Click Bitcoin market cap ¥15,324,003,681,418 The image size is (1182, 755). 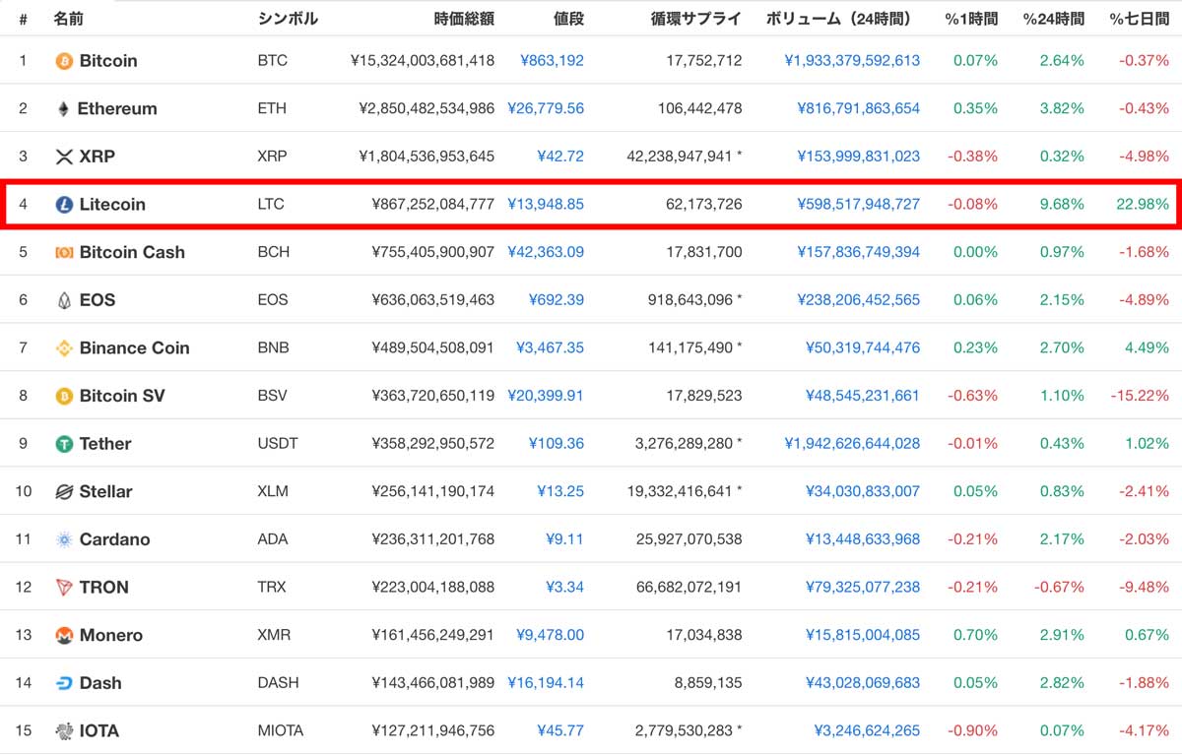click(x=423, y=61)
